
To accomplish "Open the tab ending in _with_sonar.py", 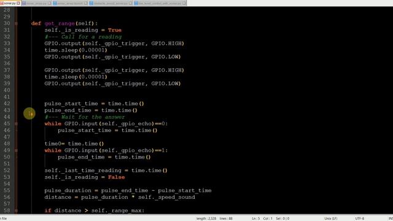I will point(160,3).
